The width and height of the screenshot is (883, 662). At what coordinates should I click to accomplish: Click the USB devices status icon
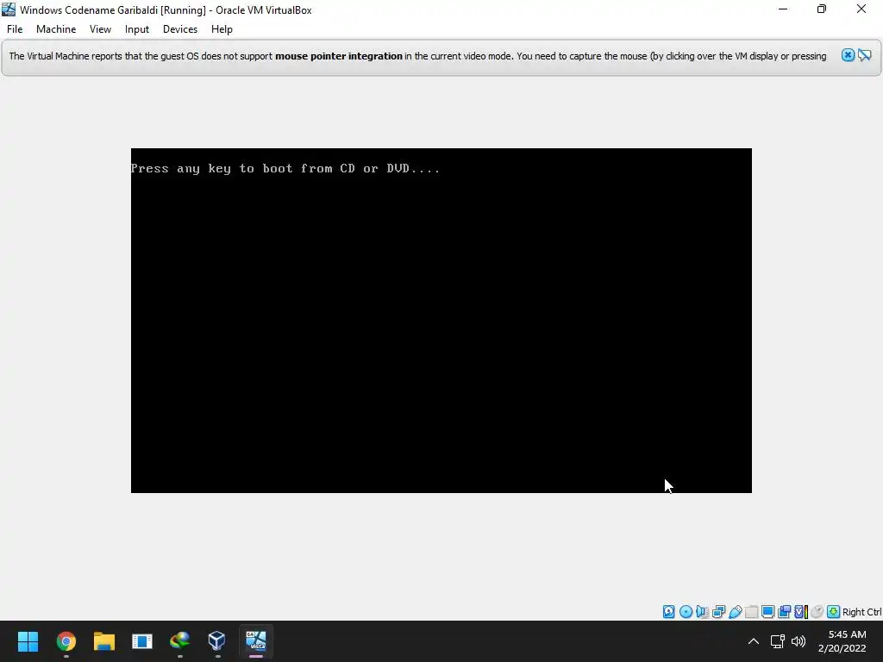coord(735,612)
